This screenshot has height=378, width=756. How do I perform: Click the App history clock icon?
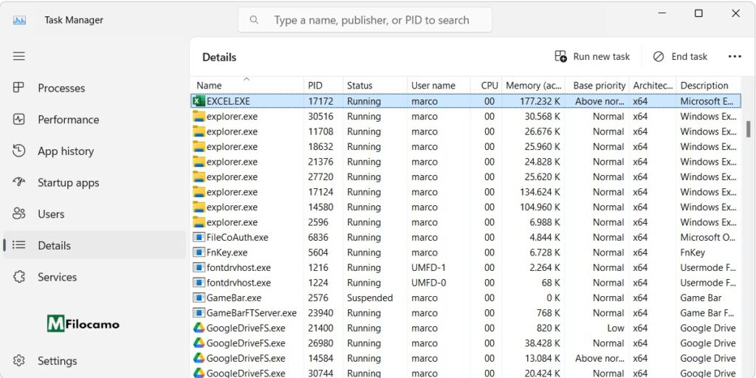18,151
